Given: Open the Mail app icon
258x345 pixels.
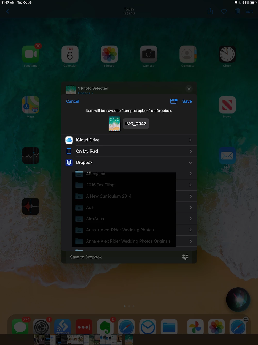Looking at the screenshot, I should (227, 155).
